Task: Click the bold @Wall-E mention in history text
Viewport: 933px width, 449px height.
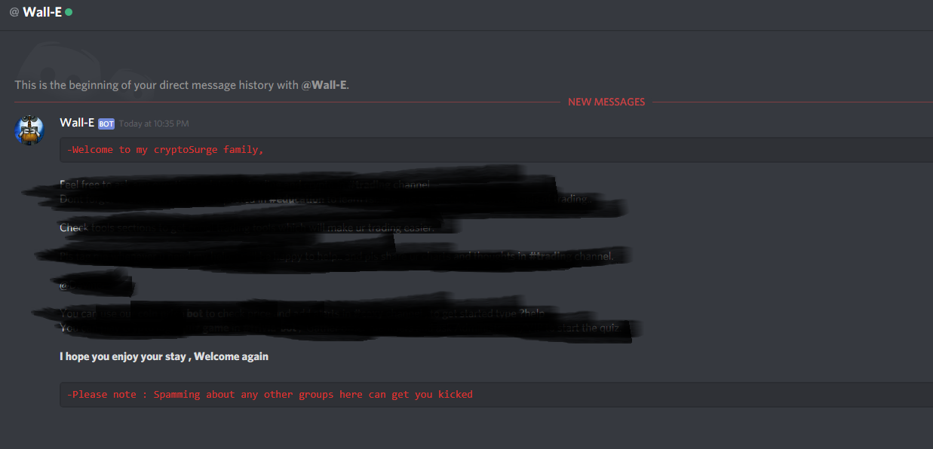Action: tap(324, 85)
